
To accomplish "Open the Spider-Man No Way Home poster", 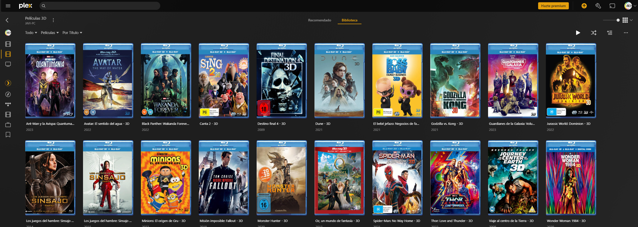I will [397, 178].
